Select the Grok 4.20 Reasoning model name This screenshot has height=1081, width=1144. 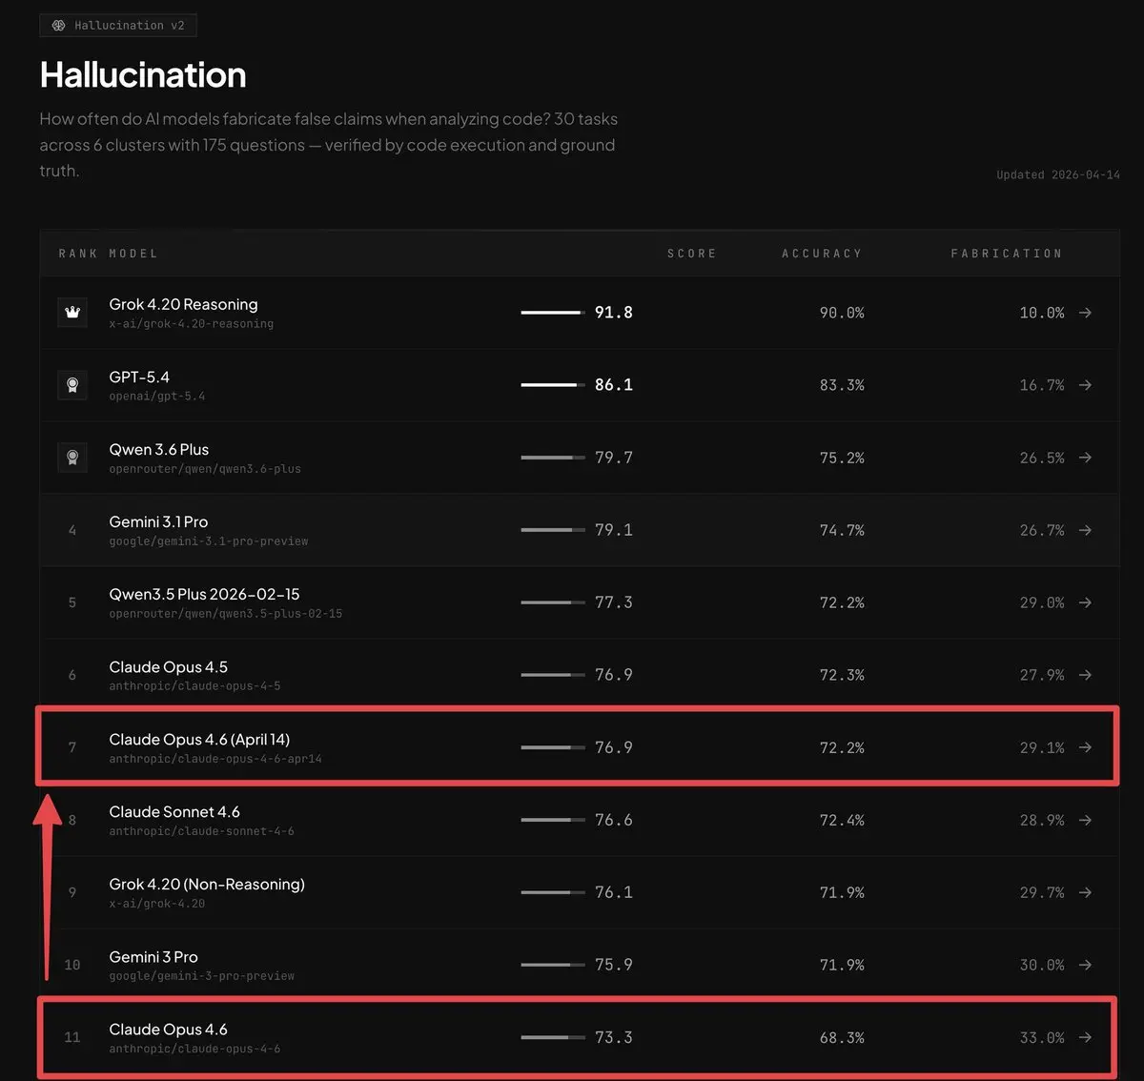point(183,304)
